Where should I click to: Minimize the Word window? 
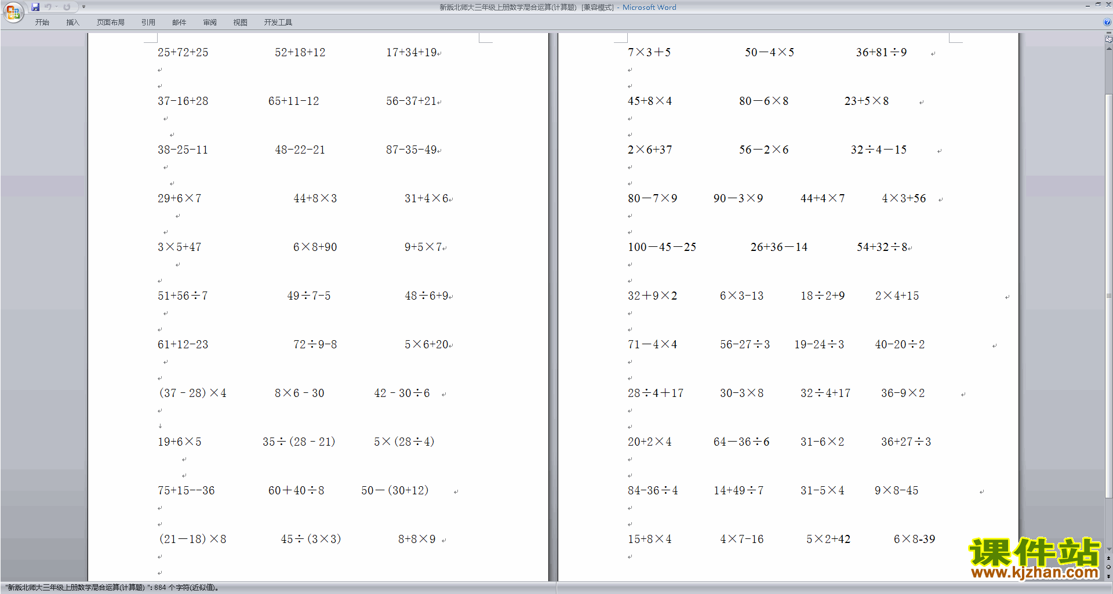1087,5
